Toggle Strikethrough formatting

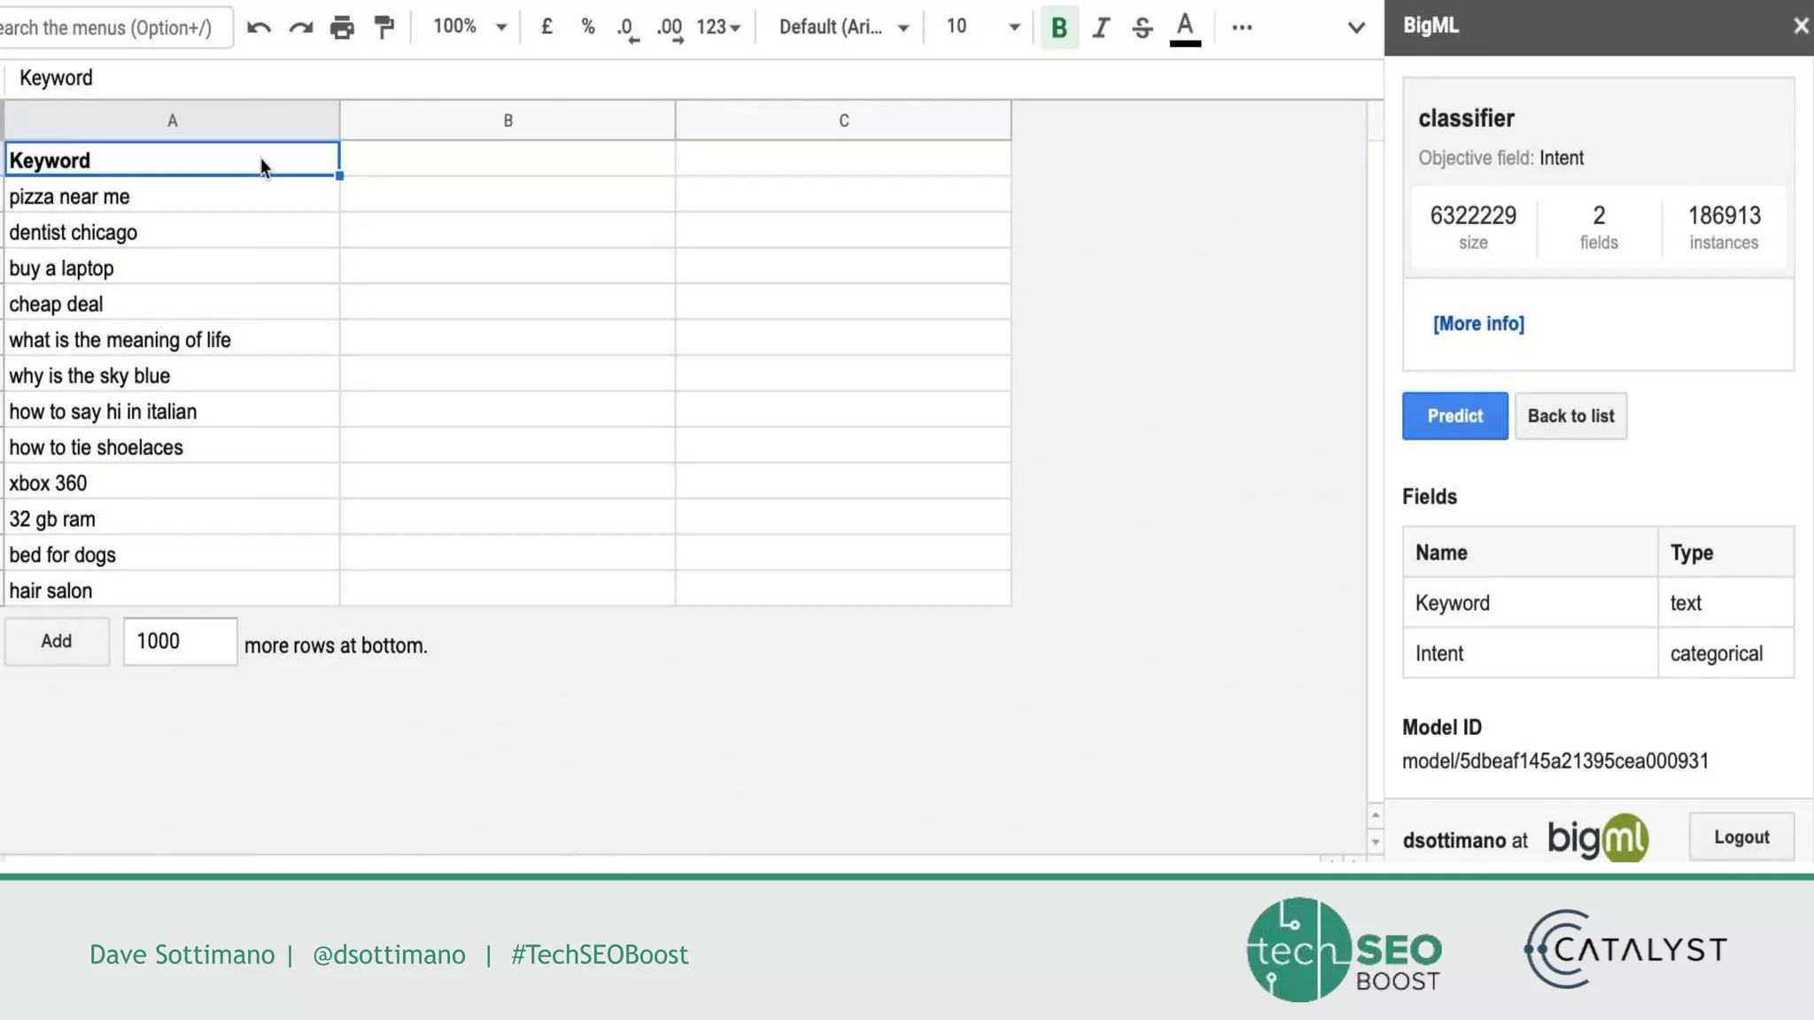1142,27
